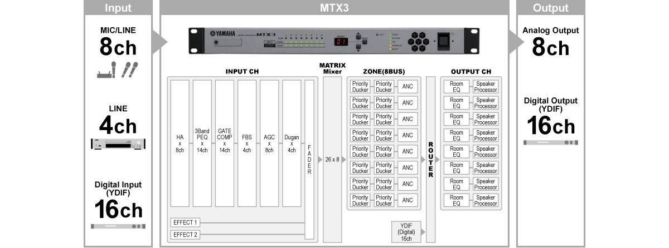The image size is (669, 248).
Task: Click the EFFECT 1 block
Action: pos(185,222)
